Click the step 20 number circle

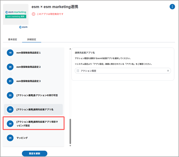[x=10, y=67]
